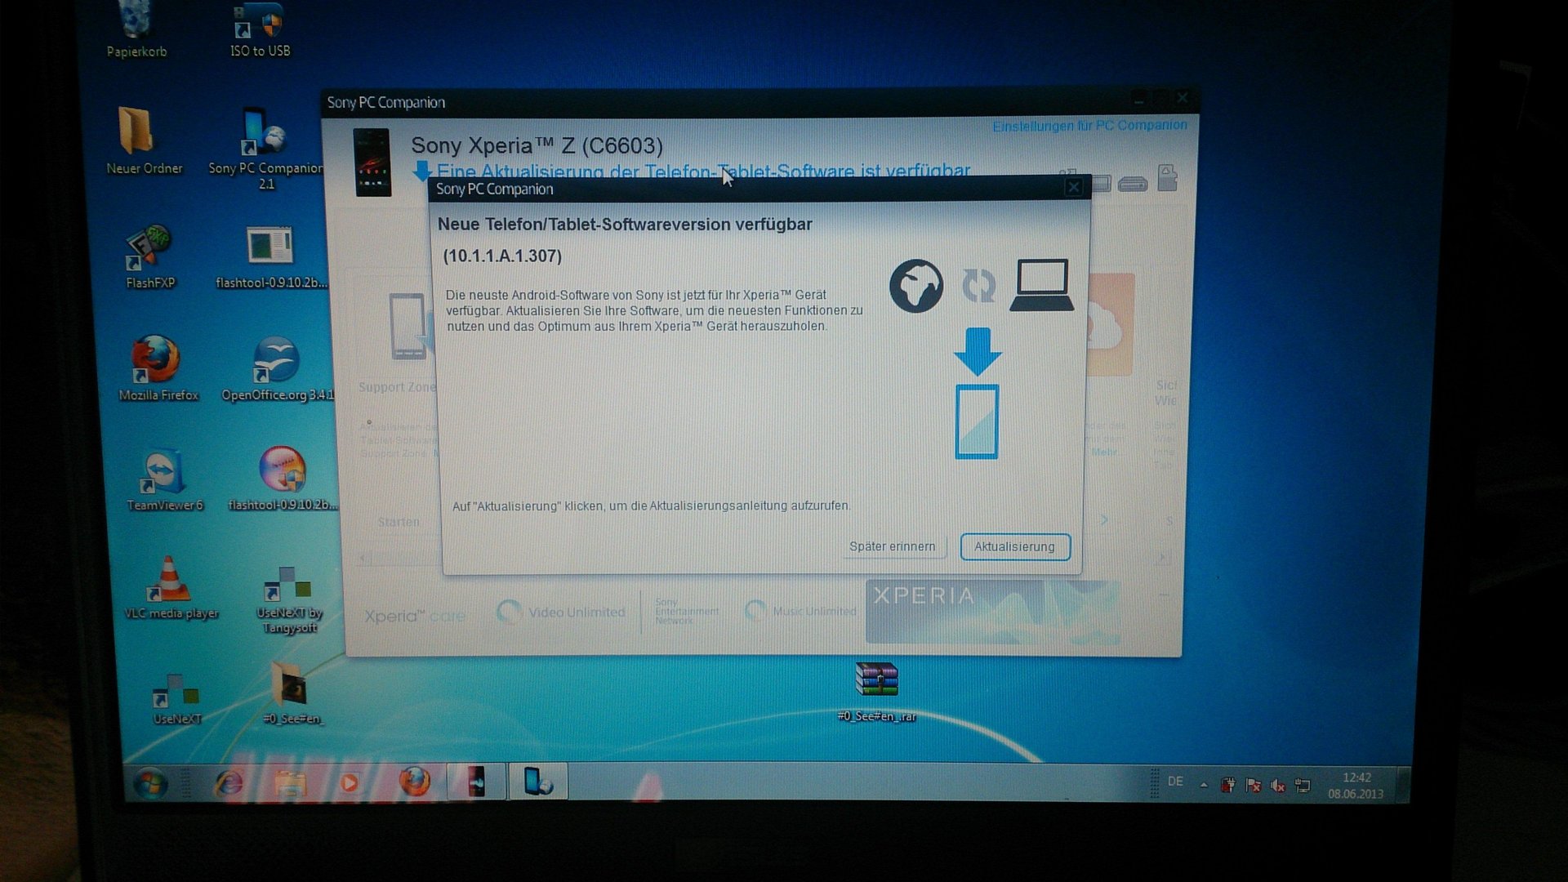Open Video Unlimited link
Screen dimensions: 1568x882
click(561, 612)
